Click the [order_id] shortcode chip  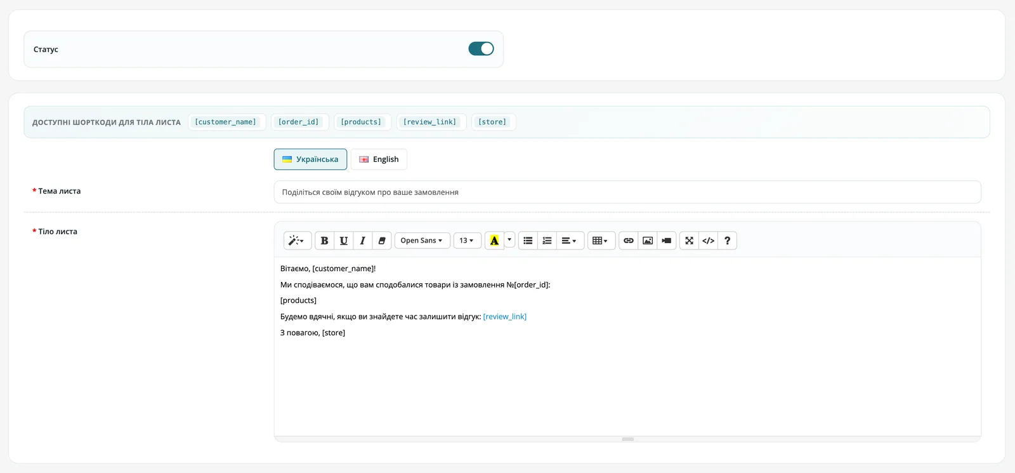pyautogui.click(x=299, y=122)
